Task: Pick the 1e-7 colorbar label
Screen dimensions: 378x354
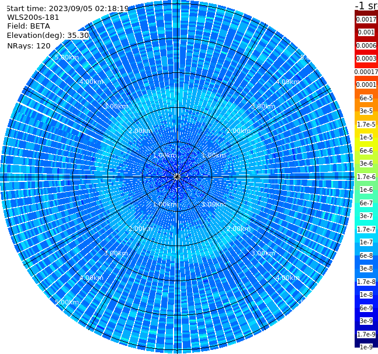Action: click(366, 242)
